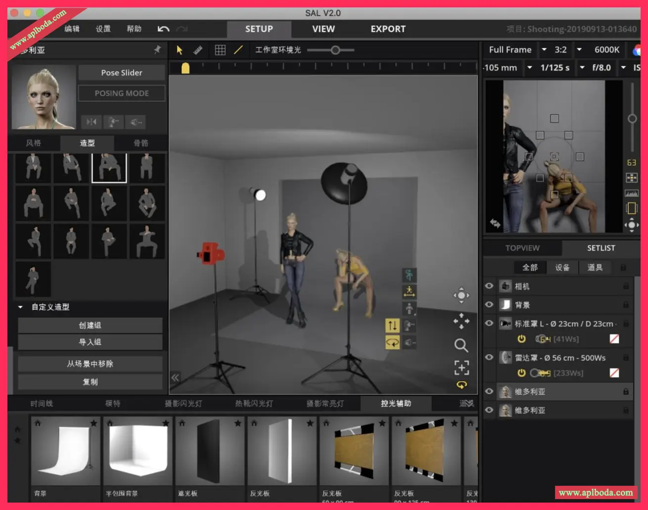
Task: Open the Full Frame sensor dropdown
Action: point(544,49)
